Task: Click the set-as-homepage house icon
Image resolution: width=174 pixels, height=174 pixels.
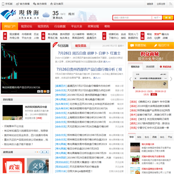Action: tap(51, 4)
